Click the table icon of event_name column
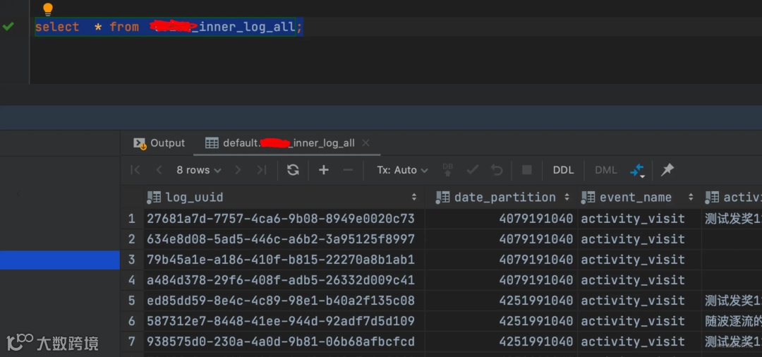762x357 pixels. pos(588,198)
